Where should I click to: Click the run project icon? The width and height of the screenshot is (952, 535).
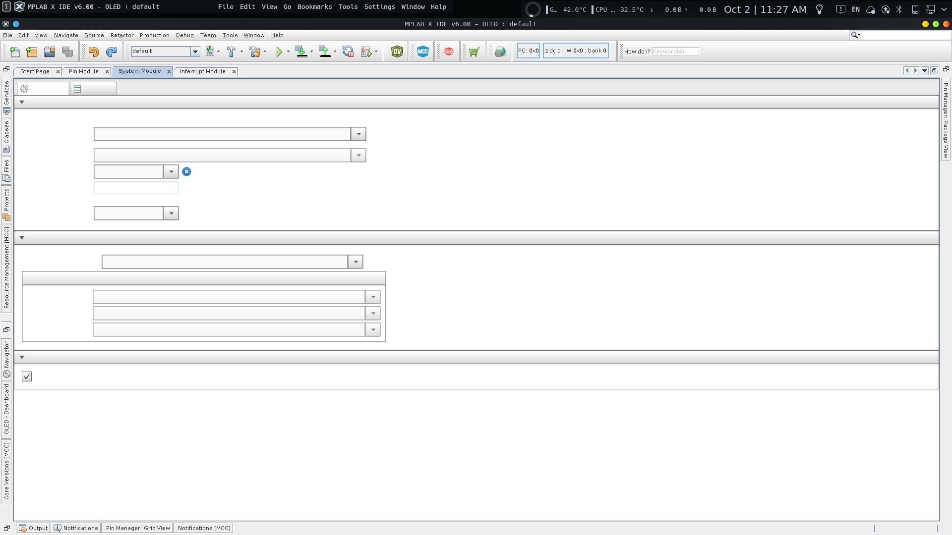click(279, 51)
